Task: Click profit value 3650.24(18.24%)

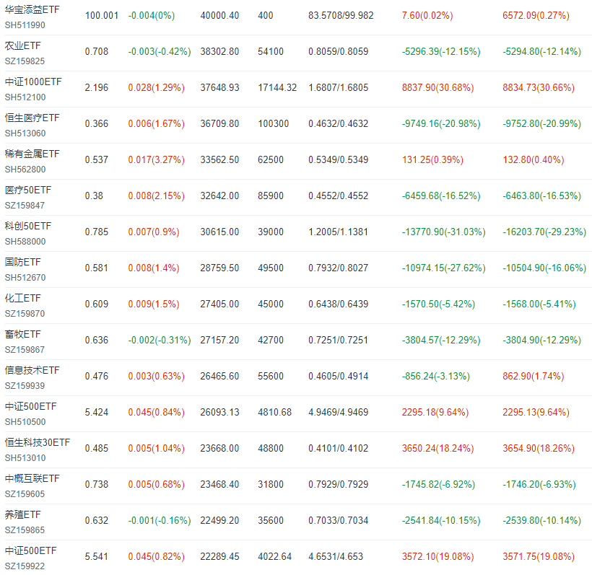Action: click(x=438, y=448)
